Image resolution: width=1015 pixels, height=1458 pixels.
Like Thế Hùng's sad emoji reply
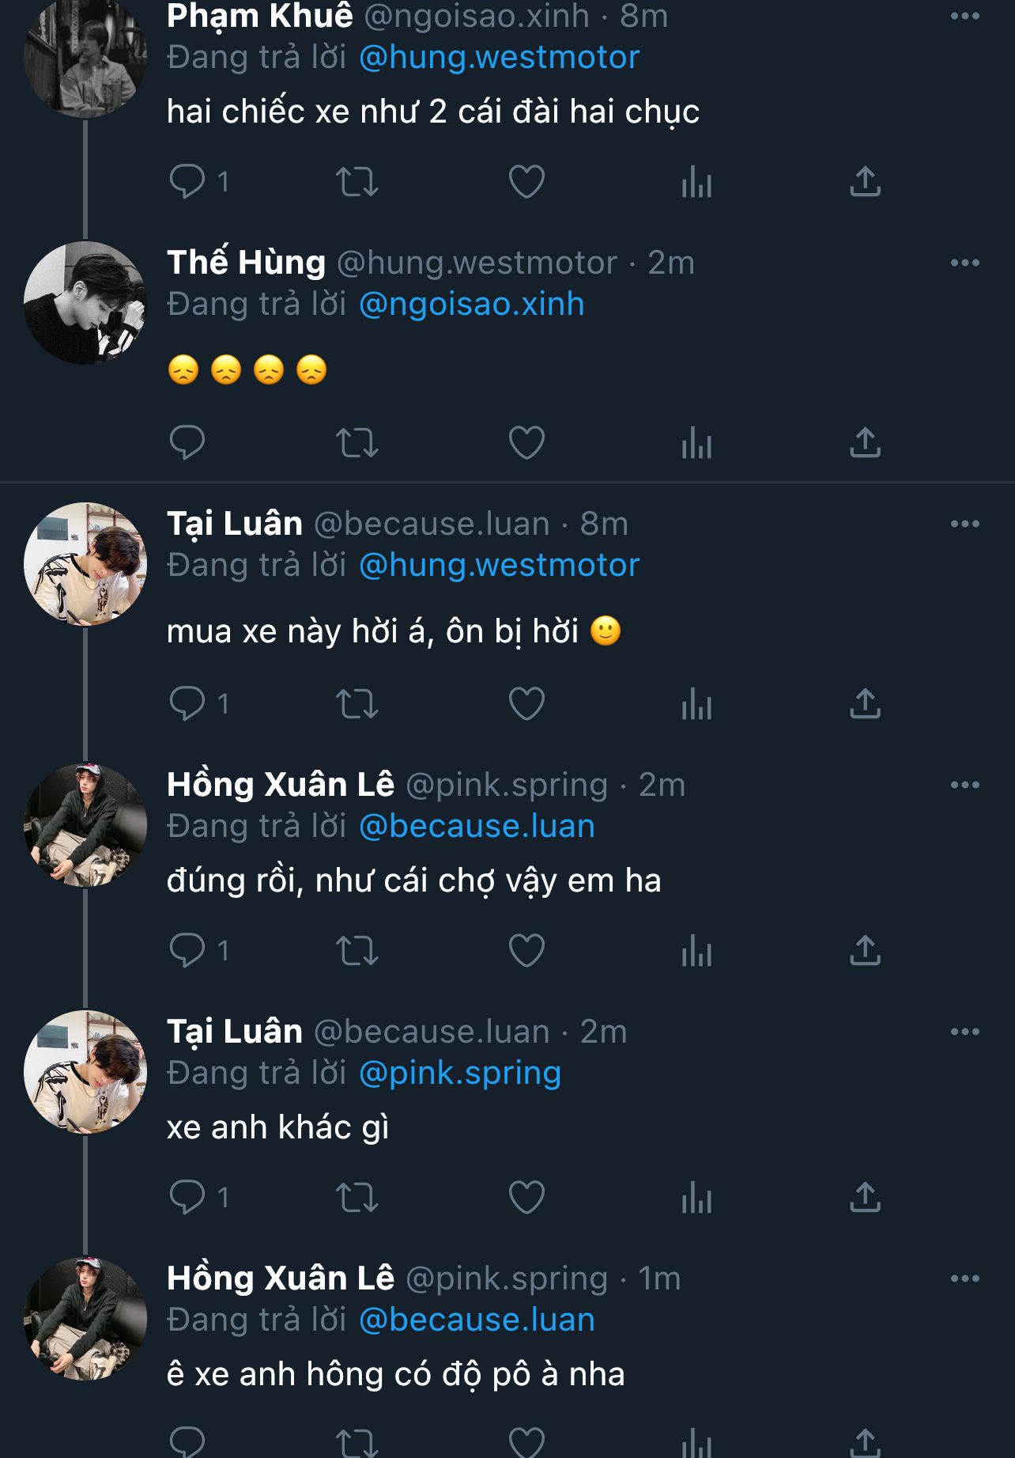pos(526,443)
